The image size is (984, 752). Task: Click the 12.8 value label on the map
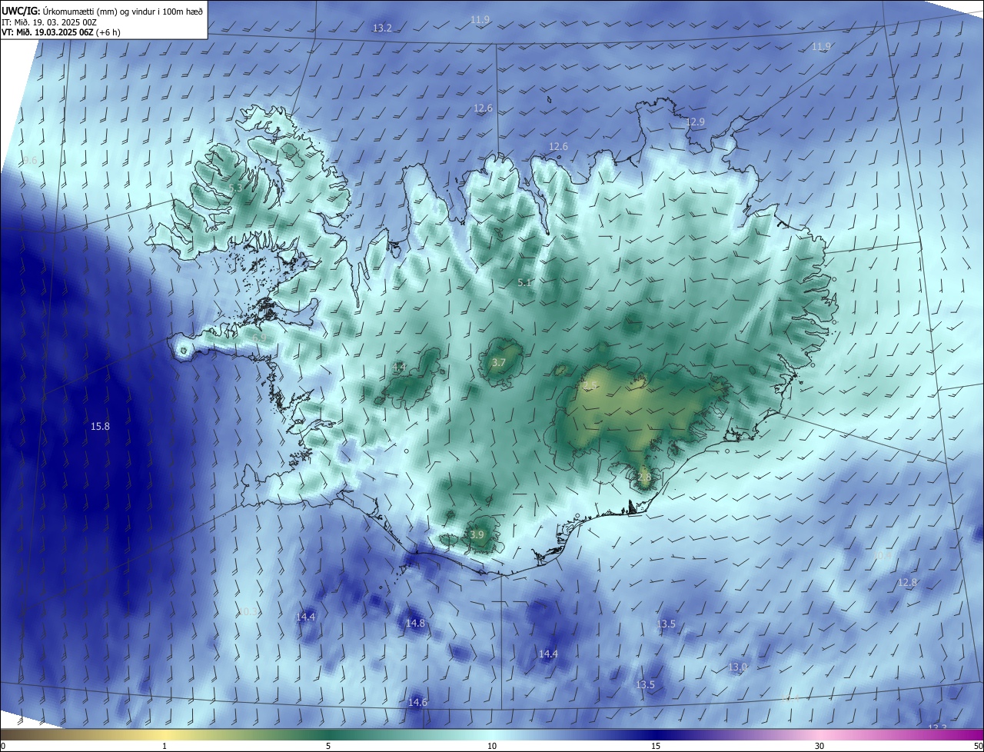pos(908,583)
